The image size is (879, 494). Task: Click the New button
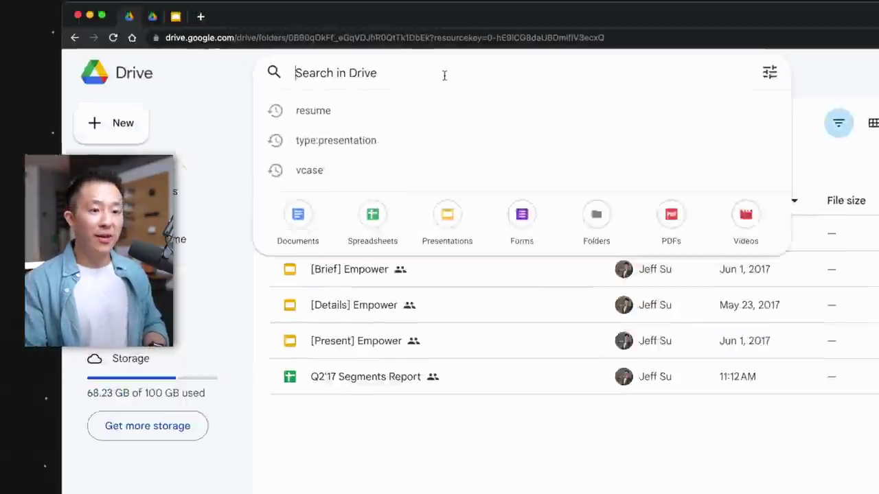(111, 123)
